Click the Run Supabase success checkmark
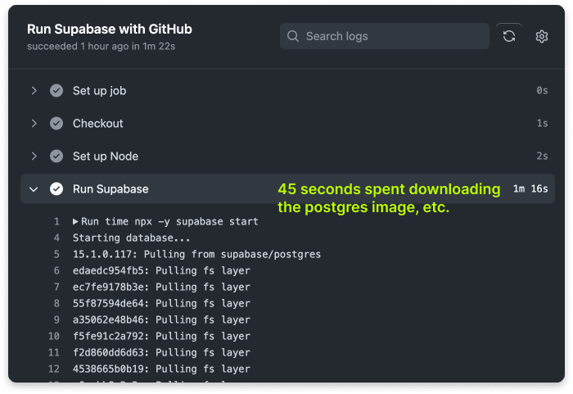Image resolution: width=573 pixels, height=394 pixels. pos(56,188)
